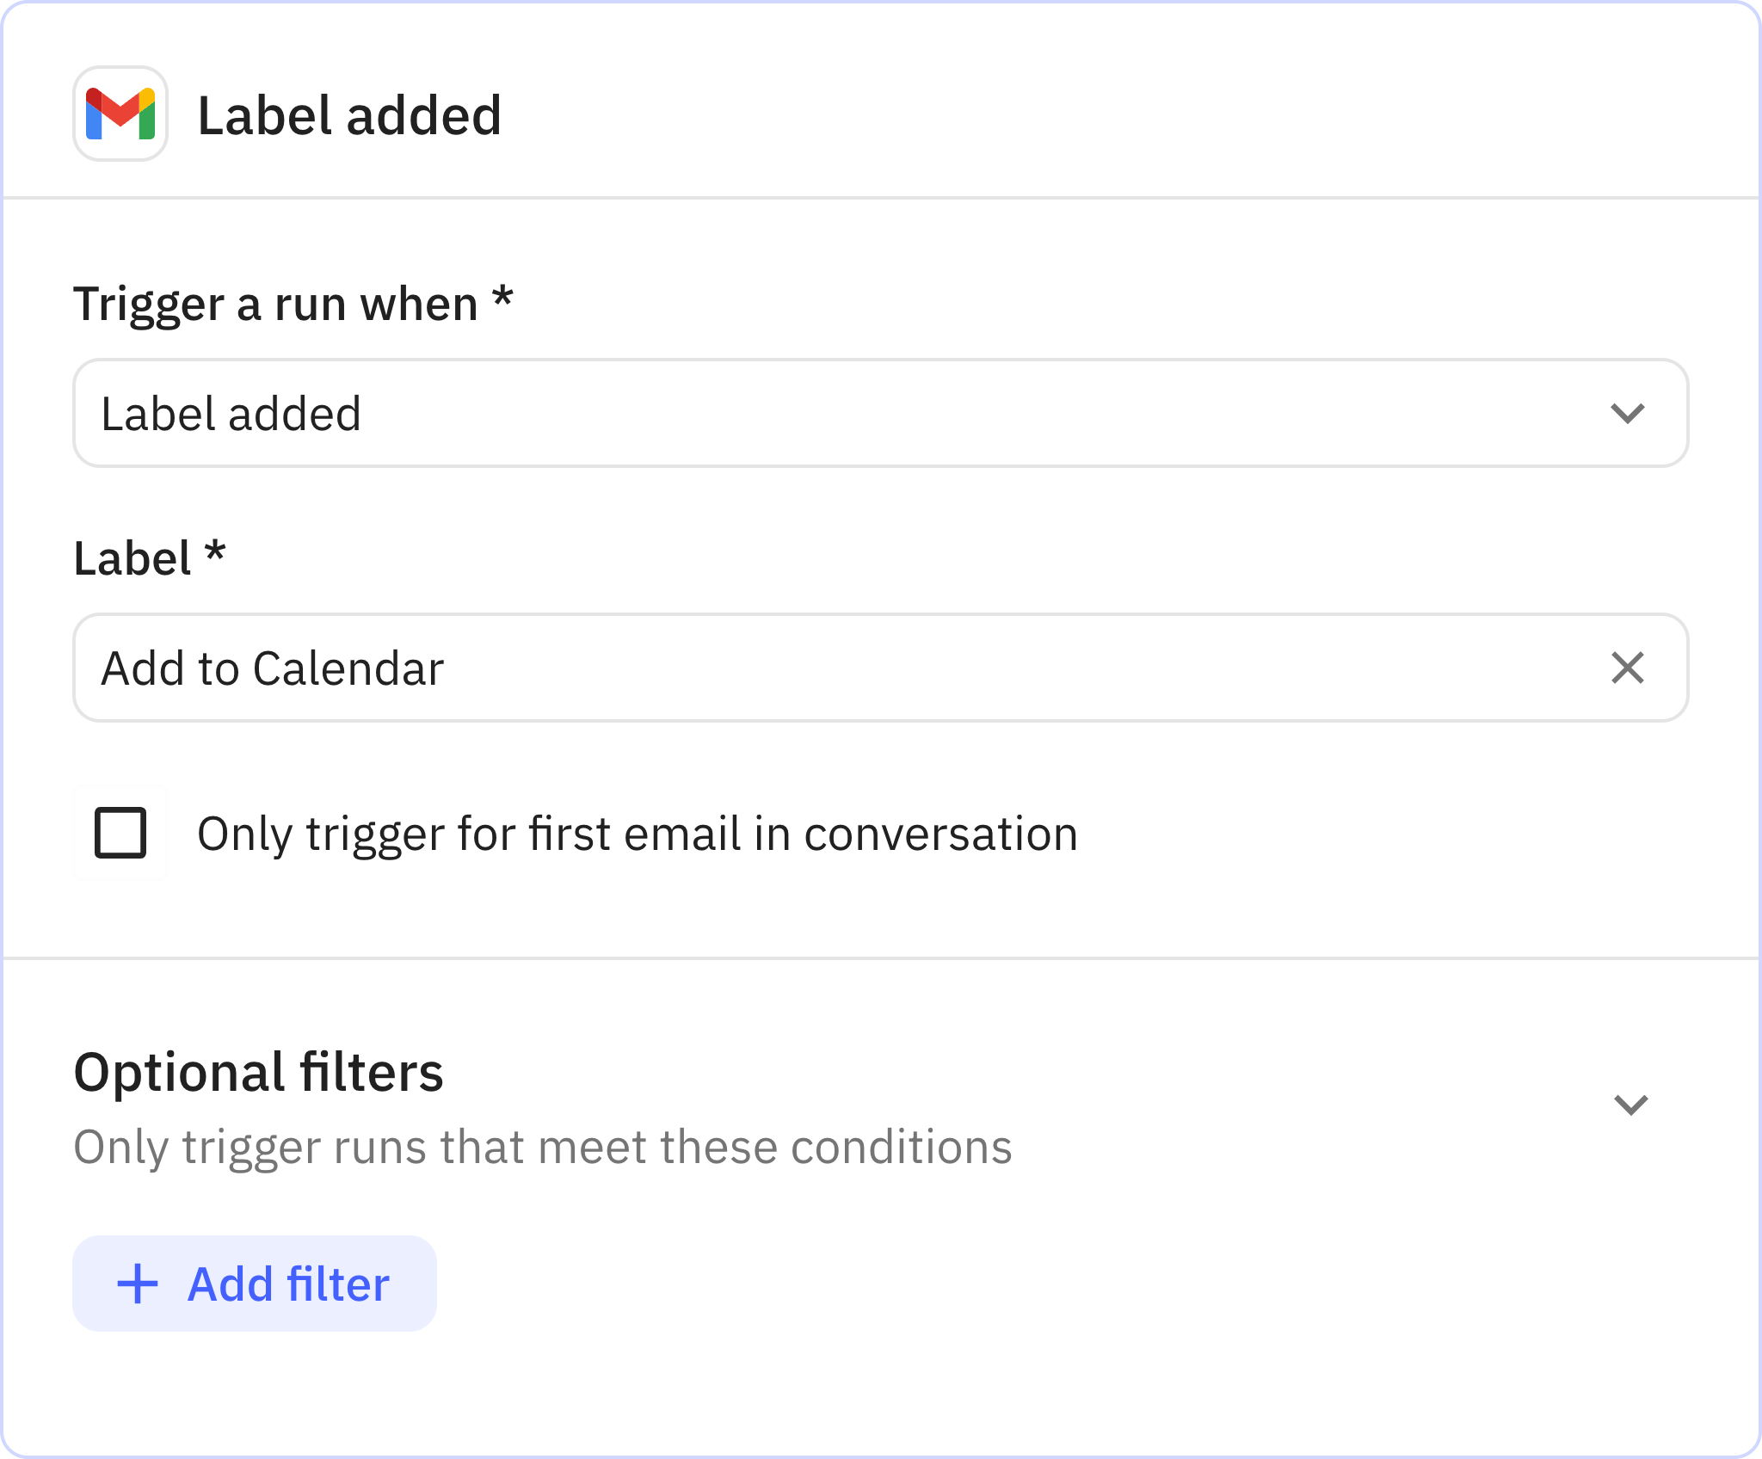
Task: Click the selected Label added value text
Action: 231,414
